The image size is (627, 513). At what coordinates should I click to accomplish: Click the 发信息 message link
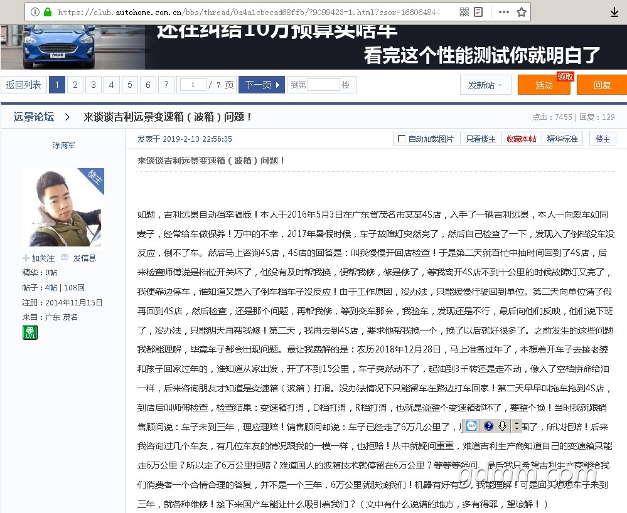84,258
